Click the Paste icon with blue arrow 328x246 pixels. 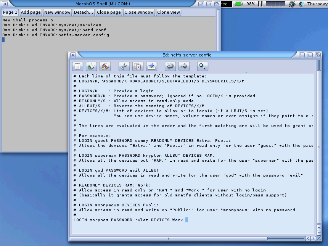click(x=151, y=66)
